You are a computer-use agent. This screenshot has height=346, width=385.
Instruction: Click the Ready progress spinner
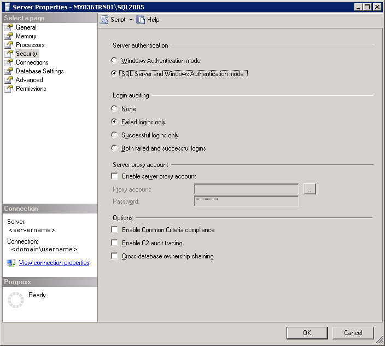[x=16, y=300]
